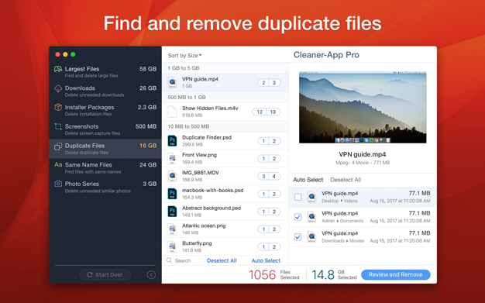
Task: Click the 16 GB size on Duplicate Files
Action: pyautogui.click(x=148, y=146)
